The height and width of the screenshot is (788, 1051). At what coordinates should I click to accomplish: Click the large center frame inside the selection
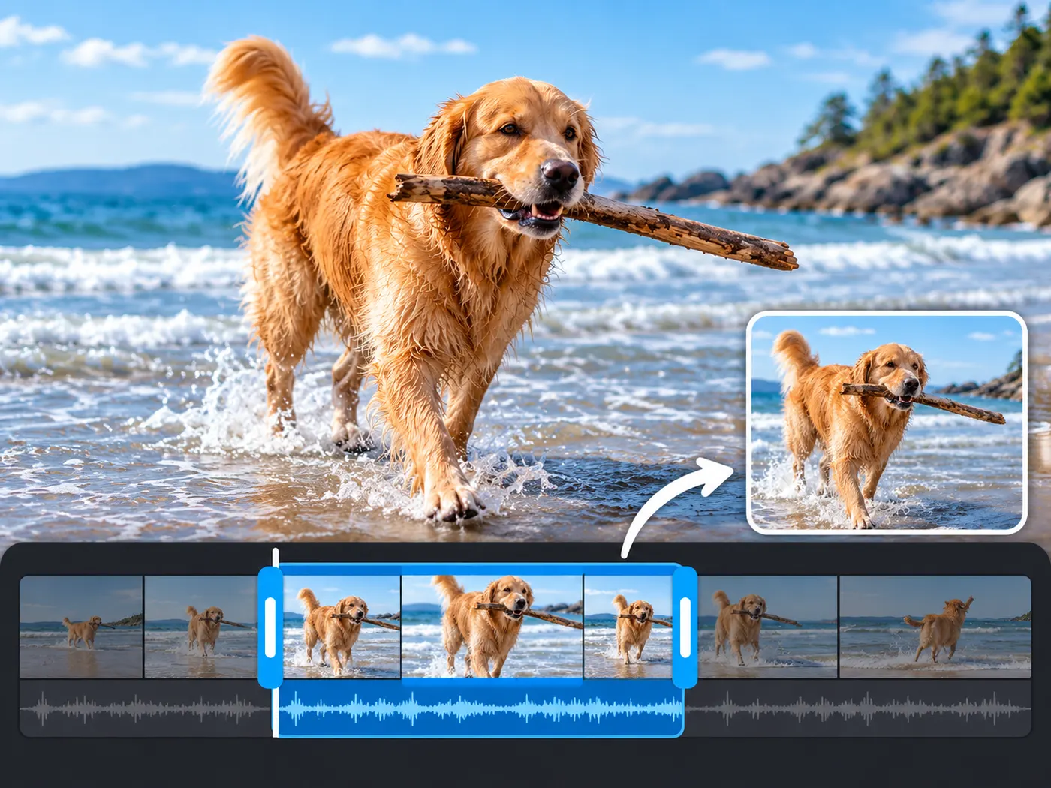click(492, 627)
